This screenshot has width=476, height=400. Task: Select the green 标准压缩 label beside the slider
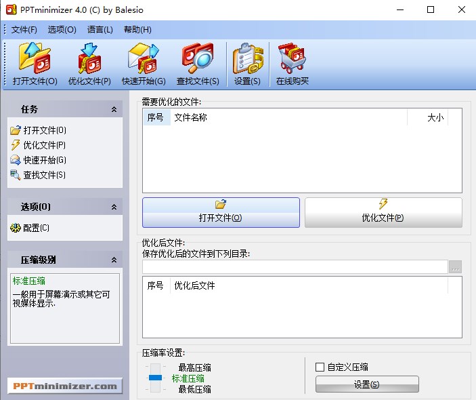coord(188,378)
